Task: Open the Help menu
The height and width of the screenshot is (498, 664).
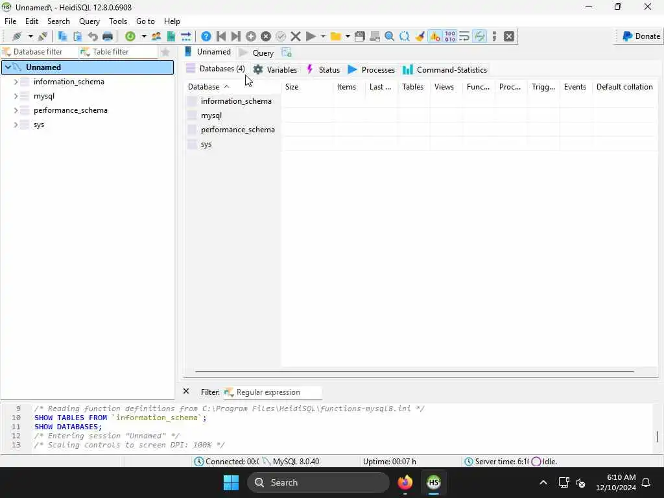Action: [x=172, y=21]
